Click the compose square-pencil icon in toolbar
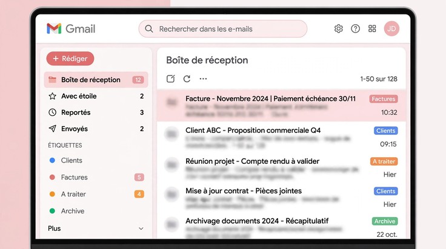The height and width of the screenshot is (249, 446). click(171, 79)
